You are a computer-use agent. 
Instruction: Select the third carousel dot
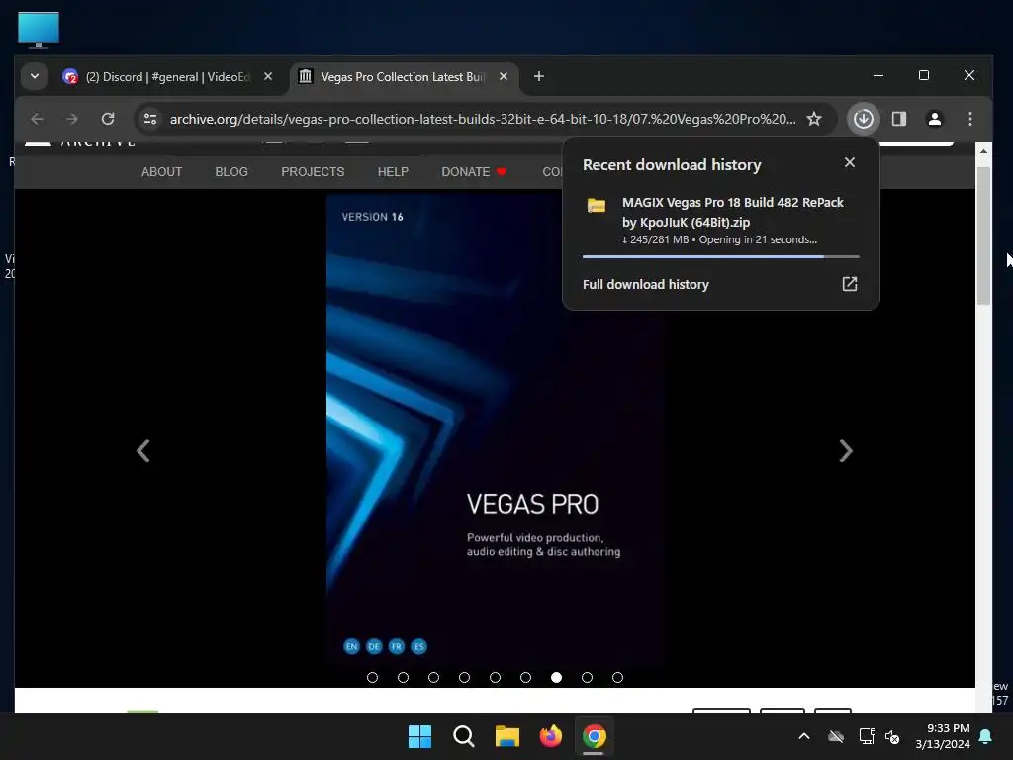[x=433, y=677]
